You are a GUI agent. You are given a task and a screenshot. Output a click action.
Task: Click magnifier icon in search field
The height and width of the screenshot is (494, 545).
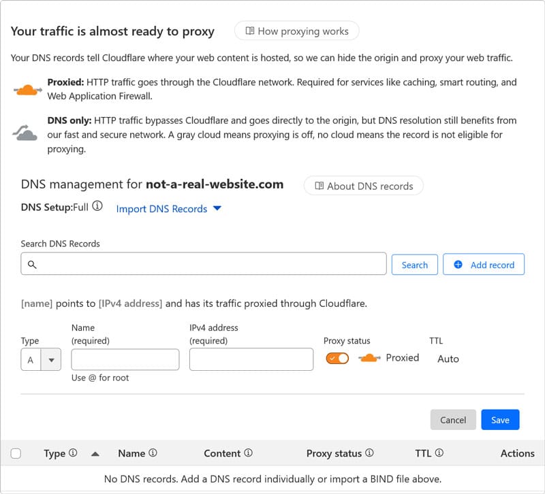(x=32, y=265)
